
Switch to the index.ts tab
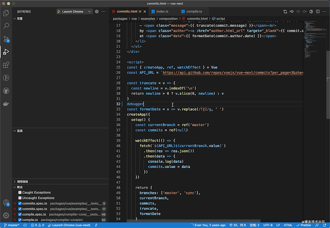pyautogui.click(x=162, y=12)
